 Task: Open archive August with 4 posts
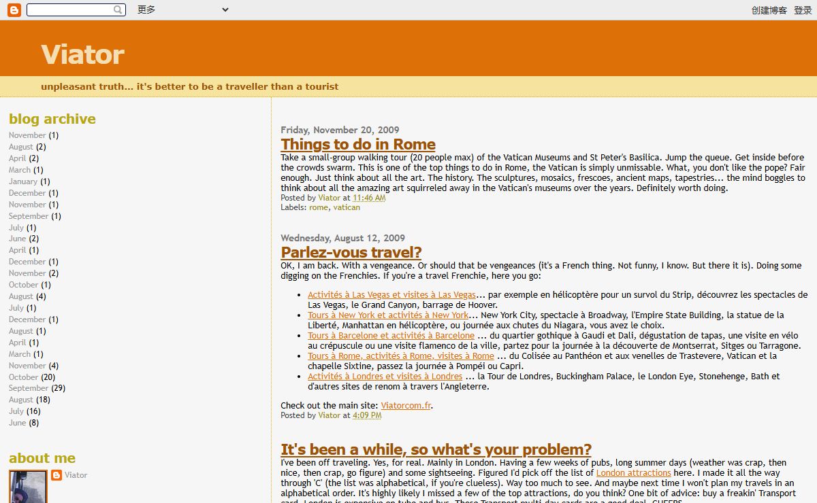coord(21,296)
